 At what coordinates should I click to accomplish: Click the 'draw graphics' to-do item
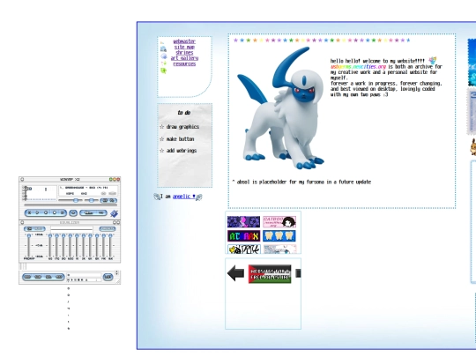tap(182, 127)
